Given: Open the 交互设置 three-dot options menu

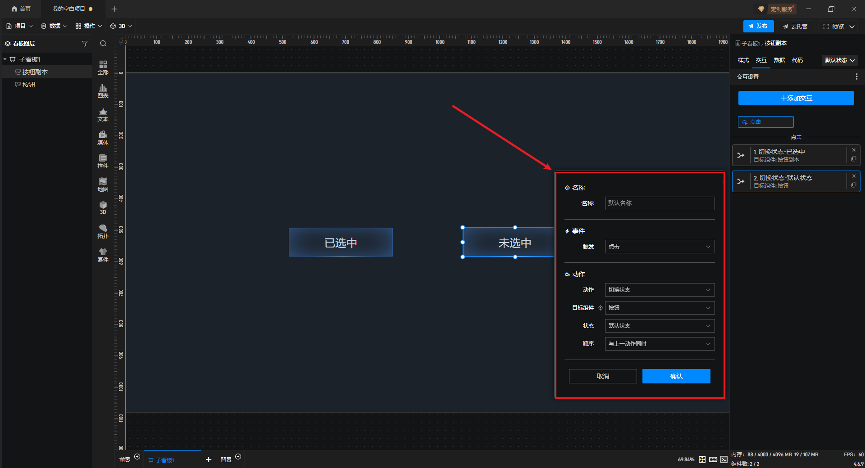Looking at the screenshot, I should (856, 77).
